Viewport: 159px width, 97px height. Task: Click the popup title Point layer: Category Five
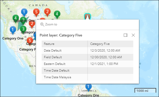(61, 35)
